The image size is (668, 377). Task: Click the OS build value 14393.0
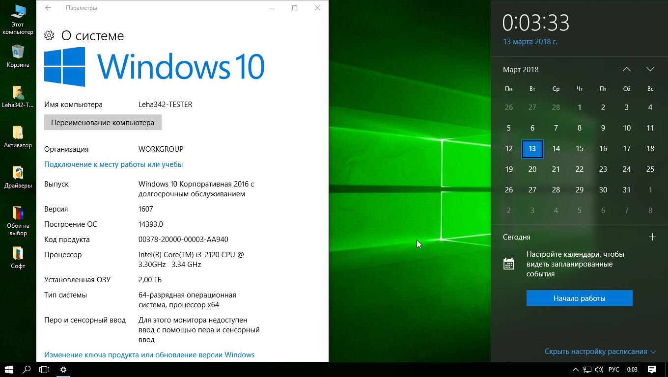151,224
